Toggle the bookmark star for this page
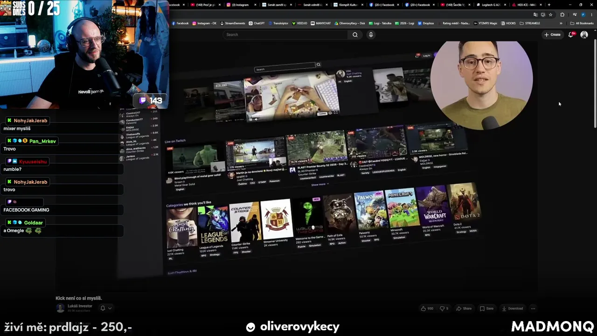The image size is (597, 336). pos(550,14)
